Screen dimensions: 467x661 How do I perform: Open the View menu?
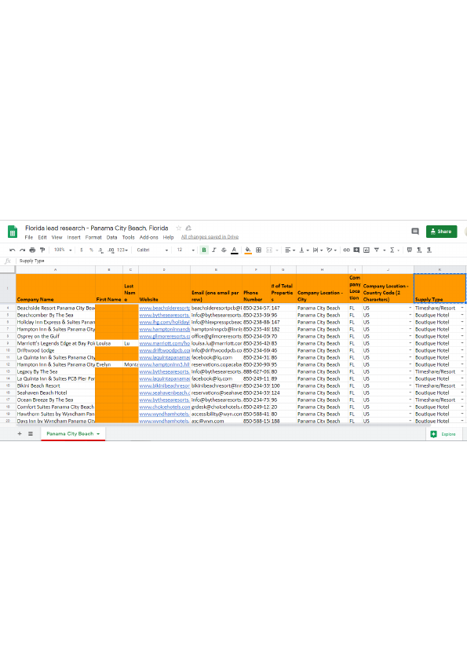(57, 237)
